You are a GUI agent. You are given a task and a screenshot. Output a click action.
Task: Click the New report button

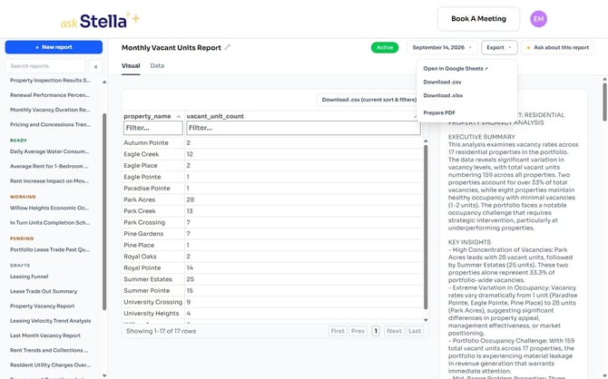tap(54, 47)
